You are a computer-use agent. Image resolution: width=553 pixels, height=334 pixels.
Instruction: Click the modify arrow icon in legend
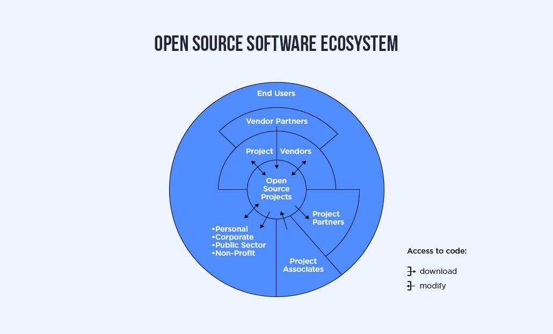point(411,286)
